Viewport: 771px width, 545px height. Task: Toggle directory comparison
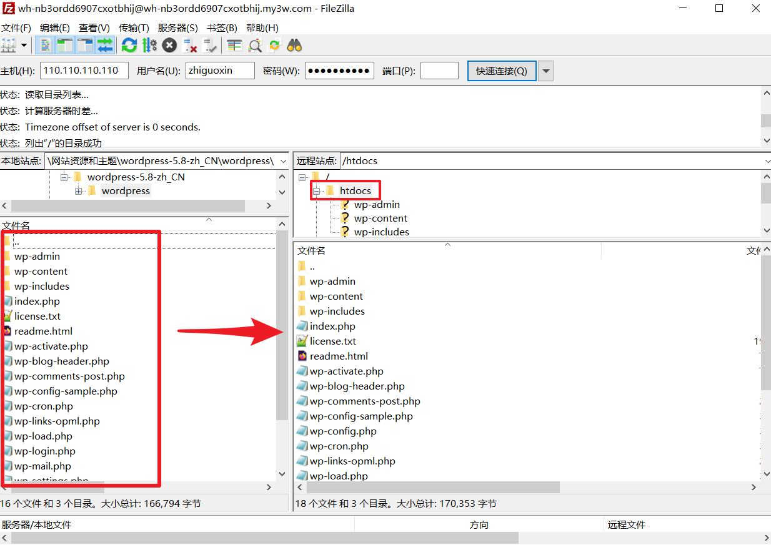coord(254,45)
